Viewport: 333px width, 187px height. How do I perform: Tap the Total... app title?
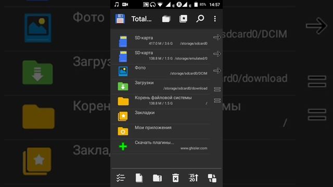[x=142, y=19]
